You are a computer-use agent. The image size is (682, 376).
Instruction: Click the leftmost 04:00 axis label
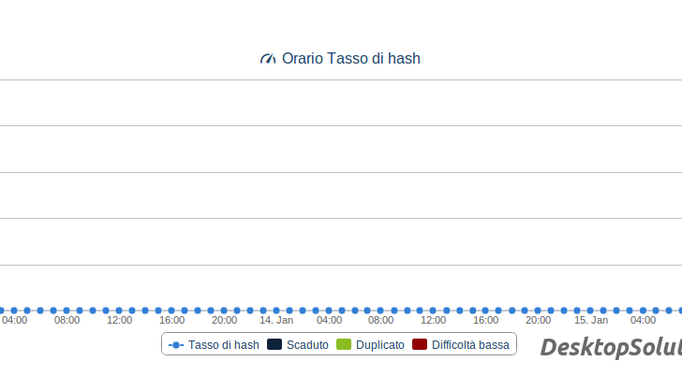[x=15, y=320]
